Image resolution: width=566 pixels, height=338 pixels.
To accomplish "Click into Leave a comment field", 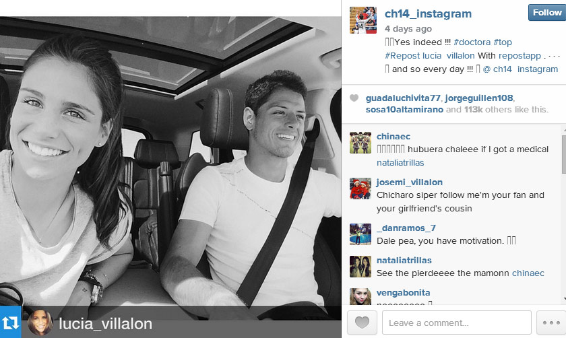I will [x=457, y=323].
